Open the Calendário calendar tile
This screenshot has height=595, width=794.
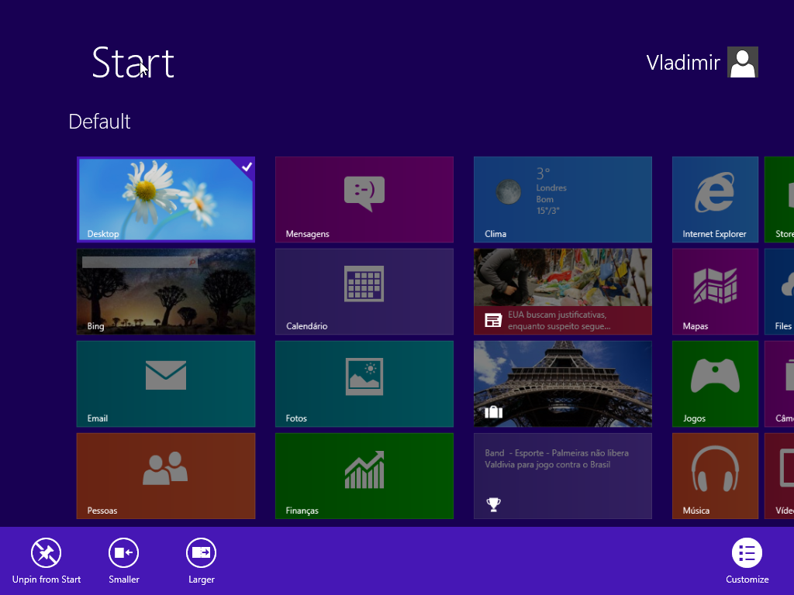click(364, 291)
